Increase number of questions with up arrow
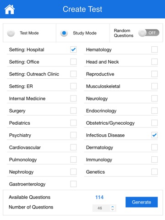Viewport: 165px width, 220px height. 113,207
